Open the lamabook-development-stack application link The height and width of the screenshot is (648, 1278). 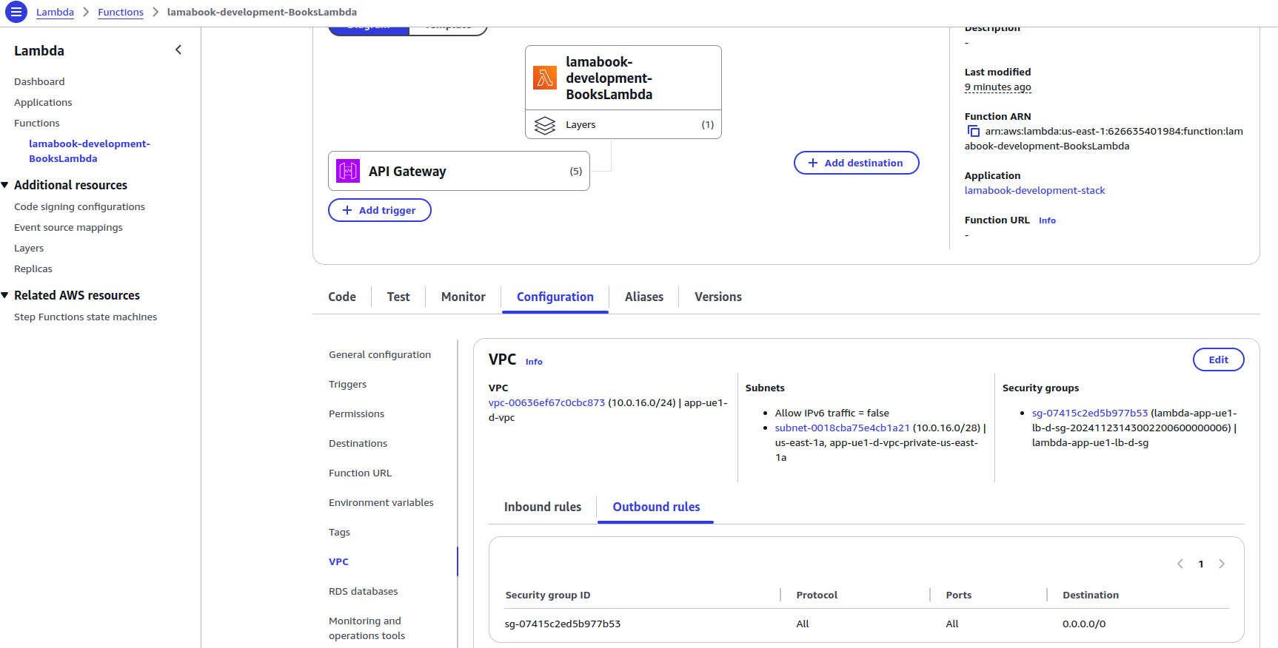(1034, 190)
